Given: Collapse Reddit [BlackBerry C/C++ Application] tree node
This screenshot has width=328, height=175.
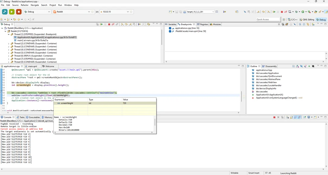Looking at the screenshot, I should (x=2, y=28).
